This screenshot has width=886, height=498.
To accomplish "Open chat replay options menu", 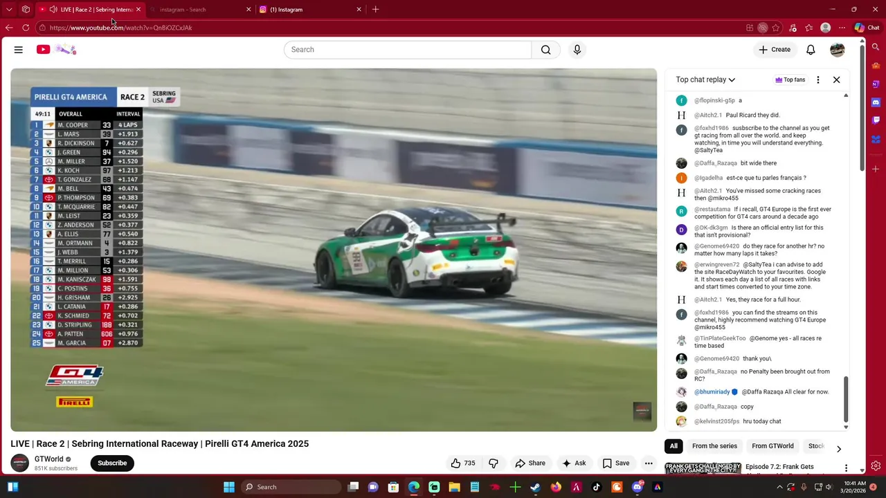I will pyautogui.click(x=818, y=80).
